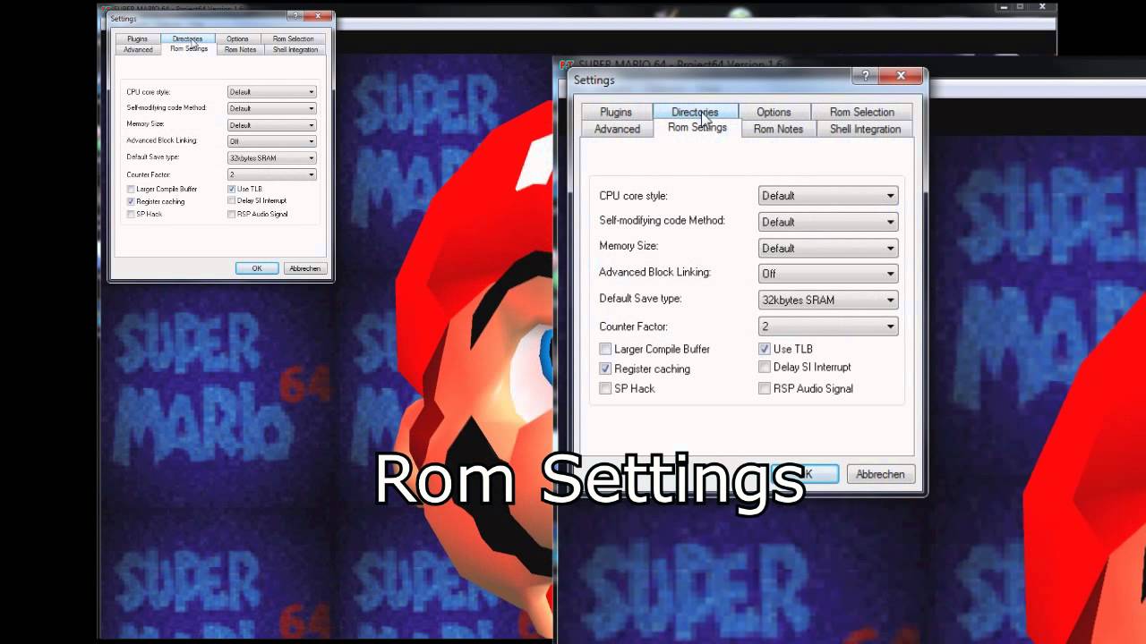Screen dimensions: 1146x644
Task: Click the help question mark in large dialog
Action: [865, 76]
